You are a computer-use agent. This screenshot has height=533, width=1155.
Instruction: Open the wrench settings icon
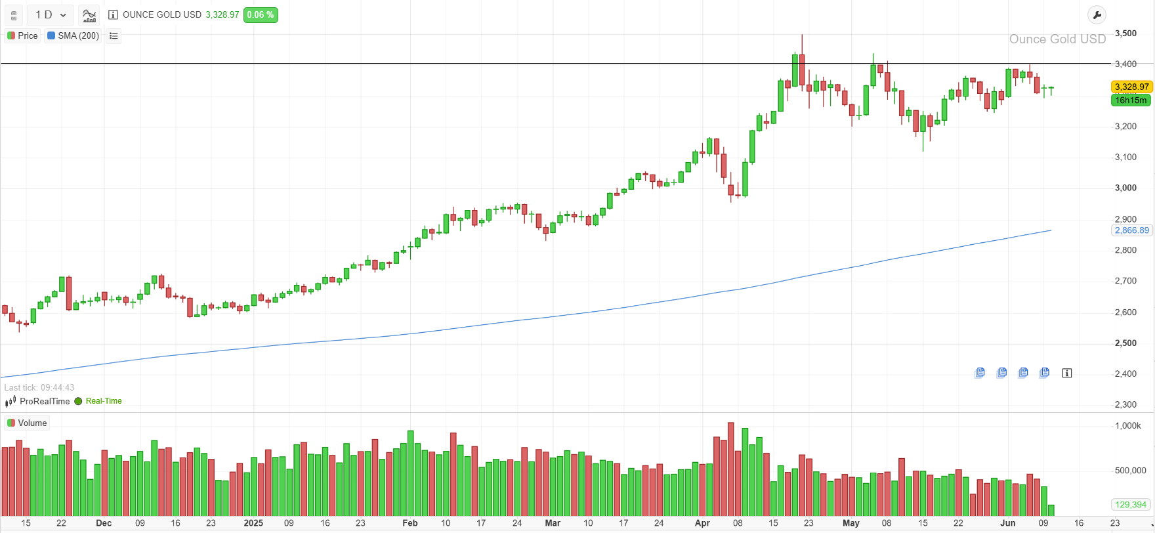[x=1097, y=15]
